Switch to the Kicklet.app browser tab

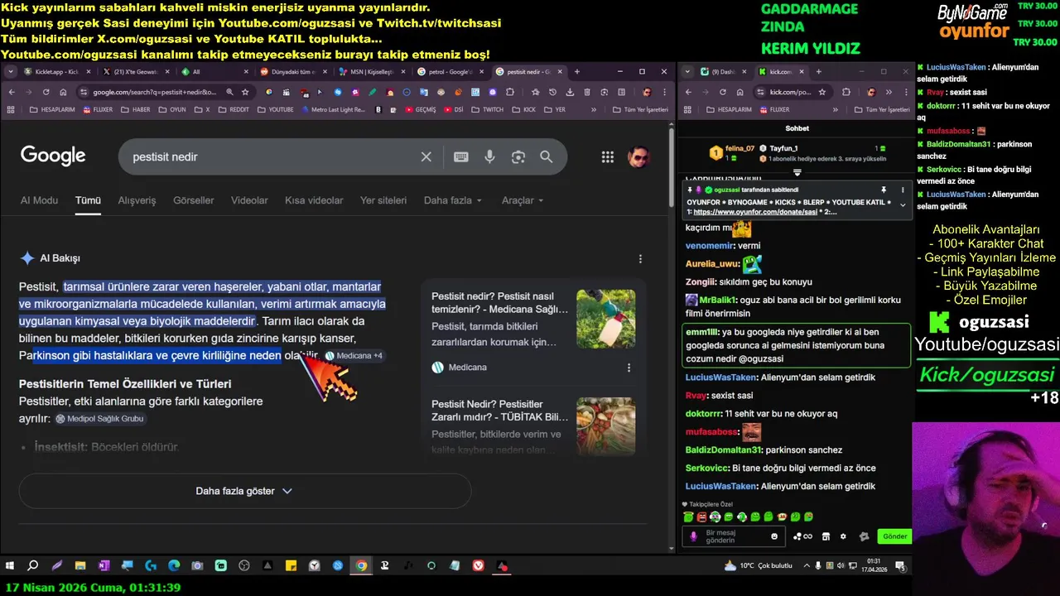[x=56, y=72]
